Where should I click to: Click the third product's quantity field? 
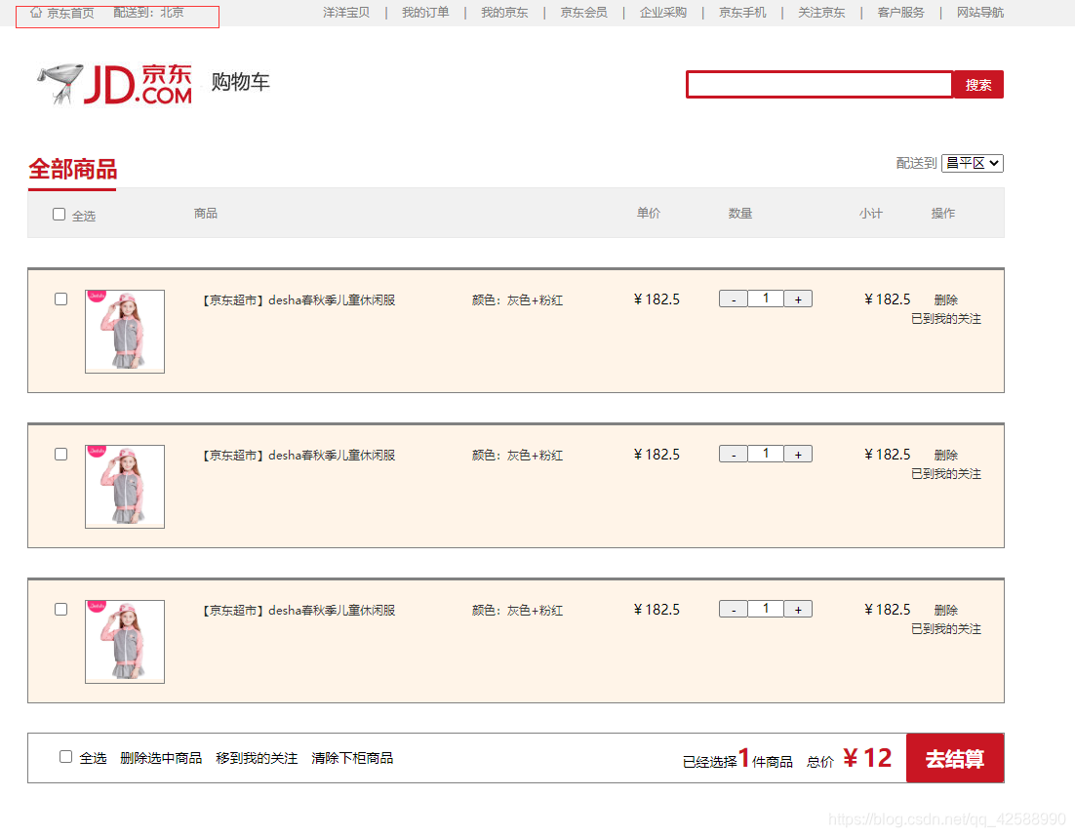click(x=766, y=608)
